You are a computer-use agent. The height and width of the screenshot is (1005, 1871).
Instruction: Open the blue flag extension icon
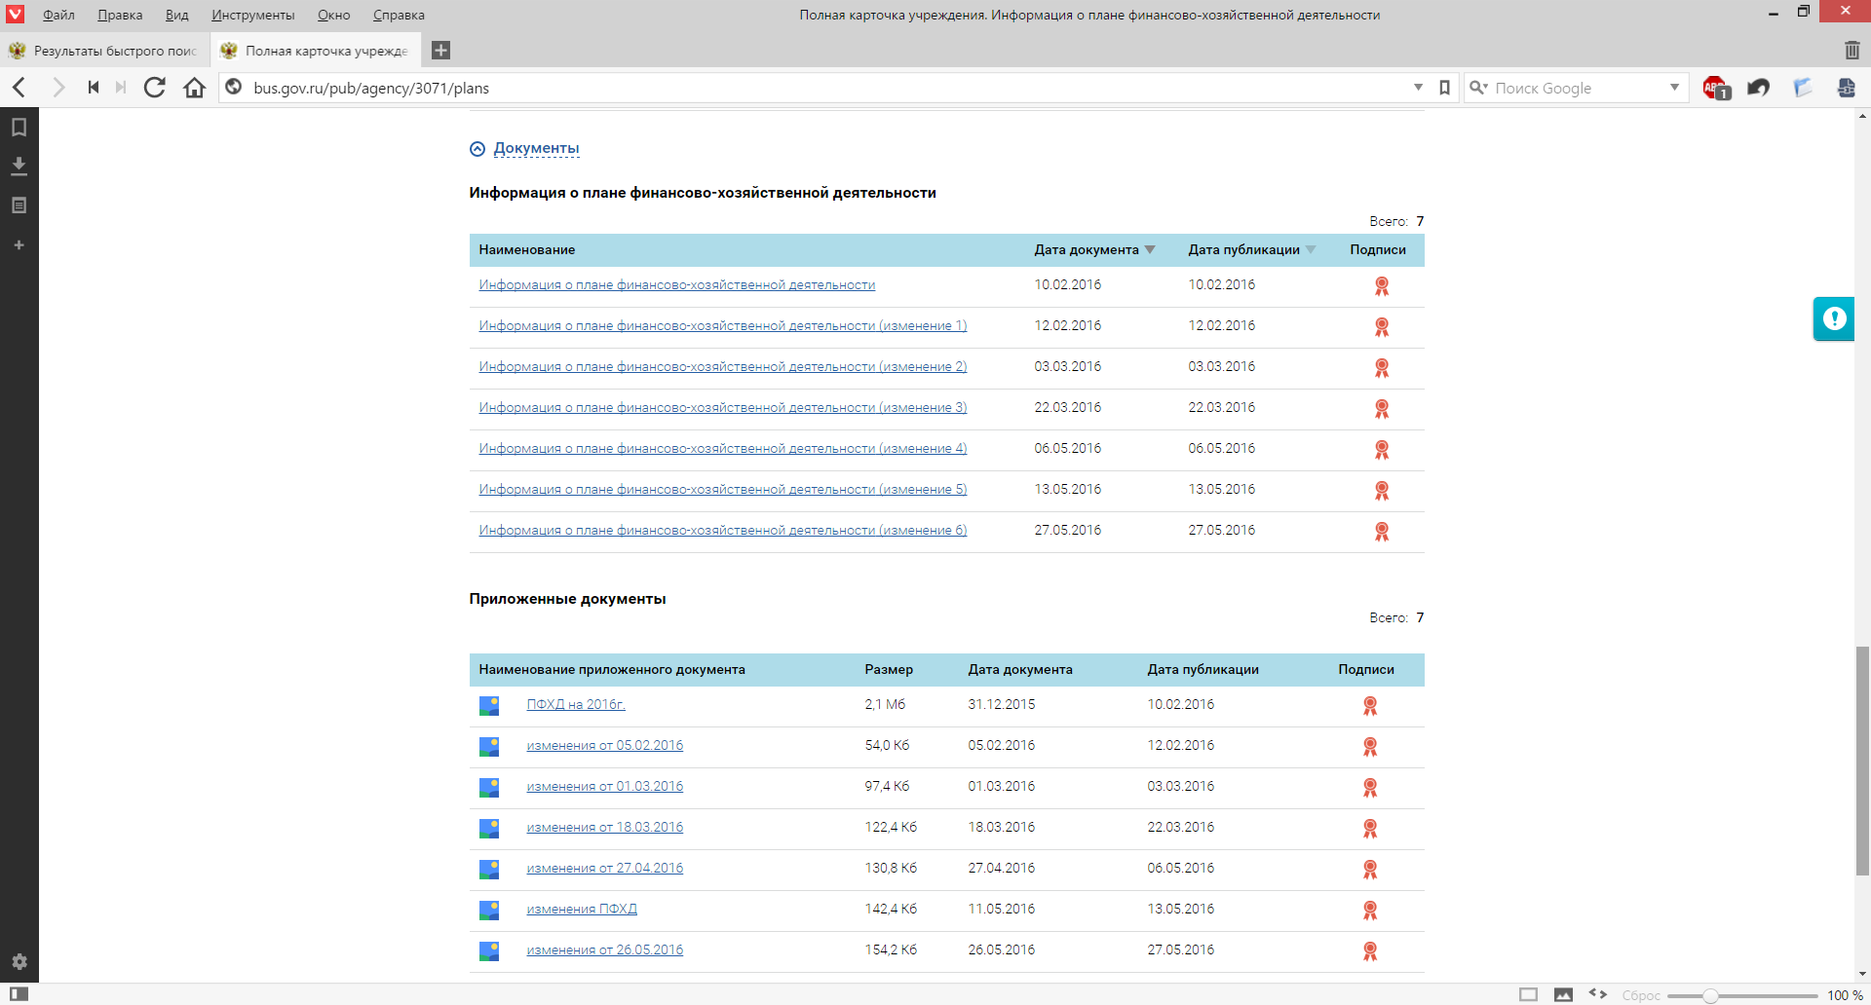[x=1803, y=88]
